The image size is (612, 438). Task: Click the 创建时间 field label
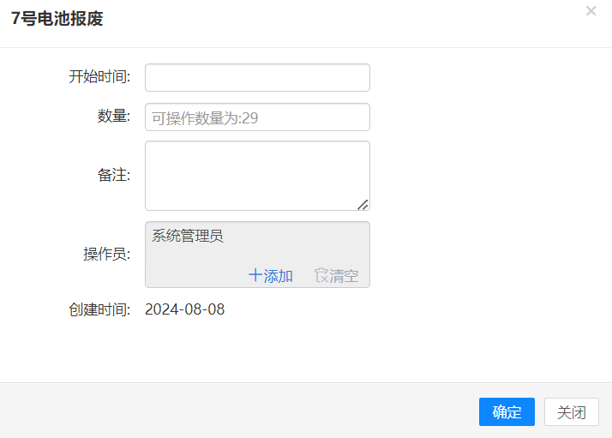point(99,309)
